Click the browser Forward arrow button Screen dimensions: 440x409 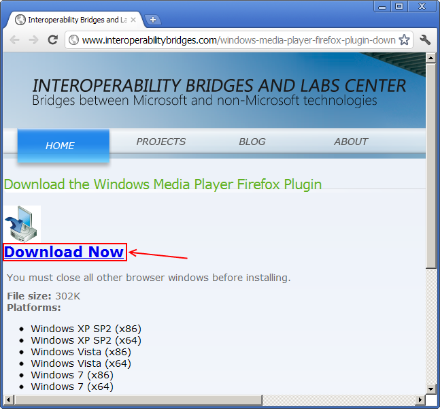click(33, 40)
